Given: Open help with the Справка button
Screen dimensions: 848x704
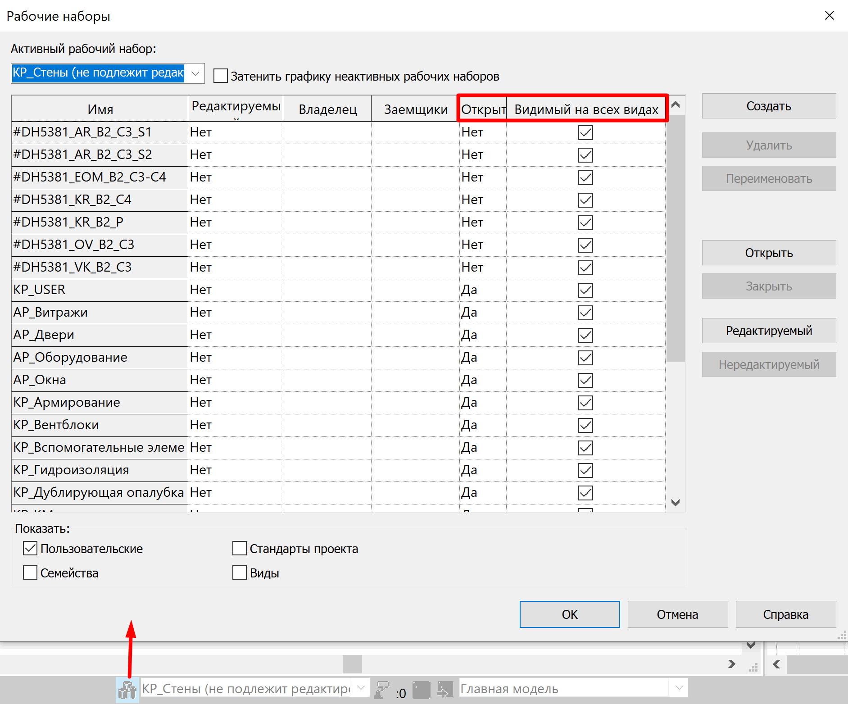Looking at the screenshot, I should coord(786,614).
